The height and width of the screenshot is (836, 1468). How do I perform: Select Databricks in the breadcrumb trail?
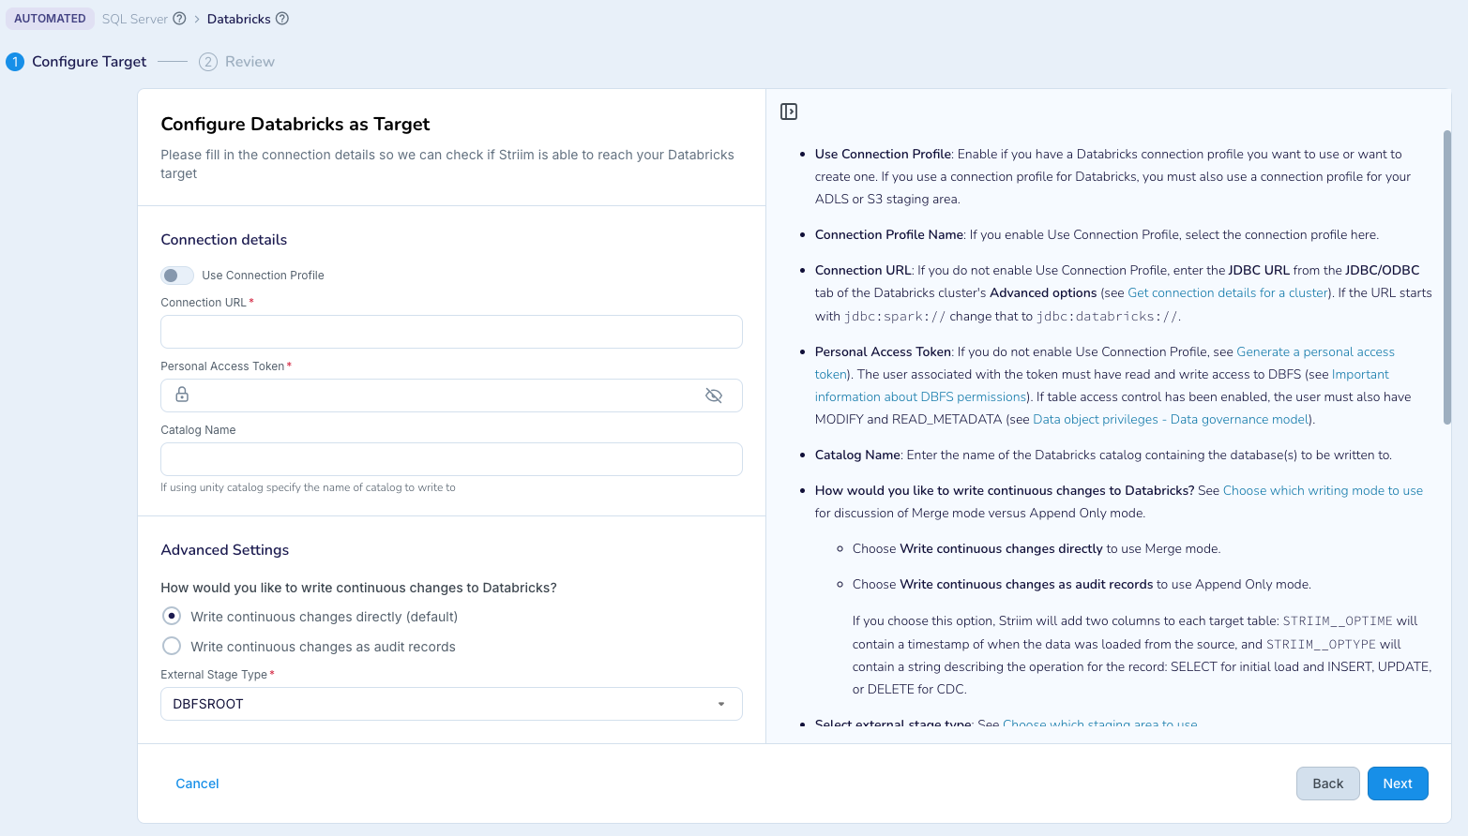239,18
